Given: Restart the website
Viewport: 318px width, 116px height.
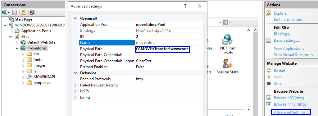Looking at the screenshot, I should (280, 71).
